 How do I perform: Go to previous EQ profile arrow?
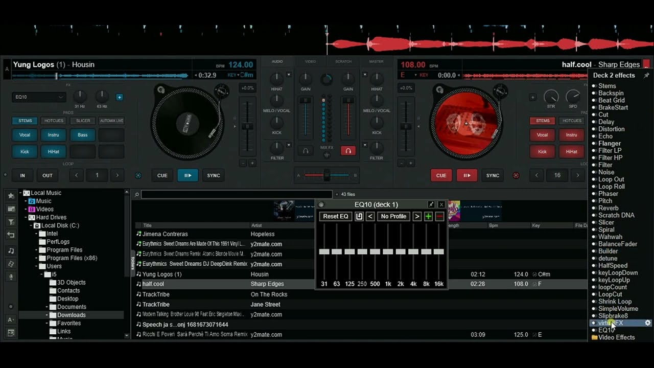pos(370,216)
